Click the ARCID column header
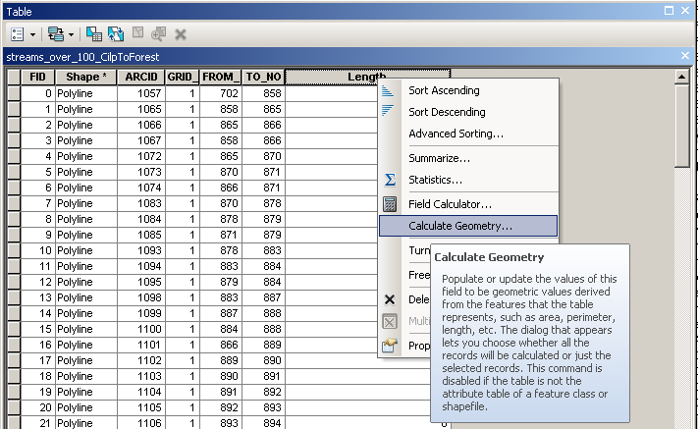Screen dimensions: 698x429 pos(140,77)
